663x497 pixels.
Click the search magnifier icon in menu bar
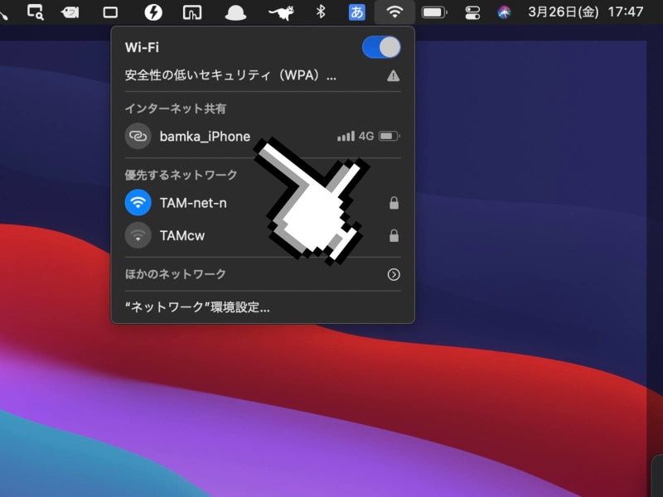click(x=35, y=12)
